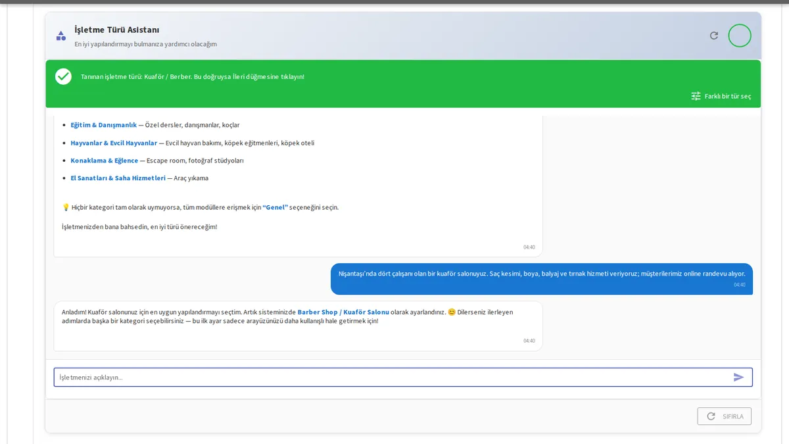Open the Barber Shop / Kuaför Salonu link
The height and width of the screenshot is (444, 789).
343,312
